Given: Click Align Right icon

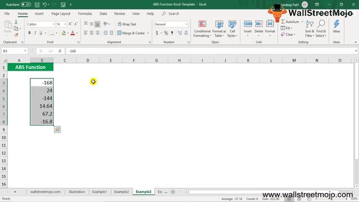Looking at the screenshot, I should [x=97, y=33].
